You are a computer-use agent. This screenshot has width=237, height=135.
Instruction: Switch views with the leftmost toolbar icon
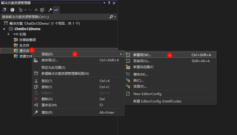pos(4,10)
